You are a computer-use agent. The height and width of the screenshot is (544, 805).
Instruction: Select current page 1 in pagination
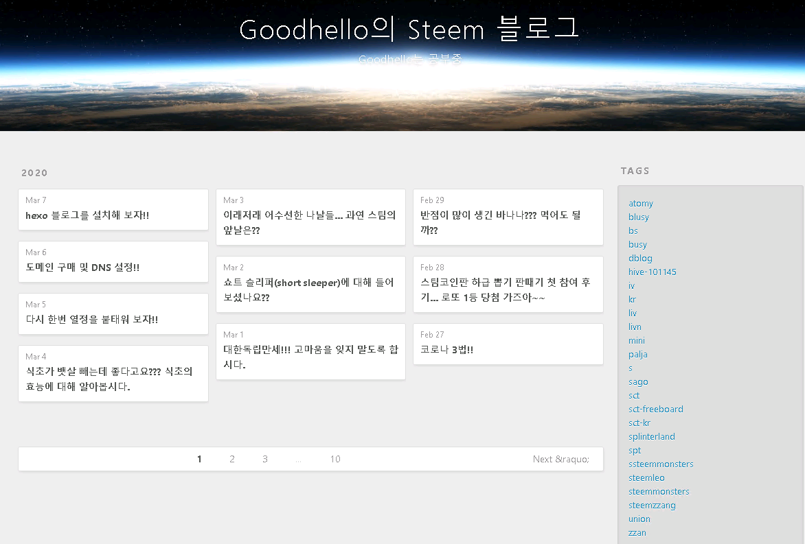pyautogui.click(x=199, y=459)
